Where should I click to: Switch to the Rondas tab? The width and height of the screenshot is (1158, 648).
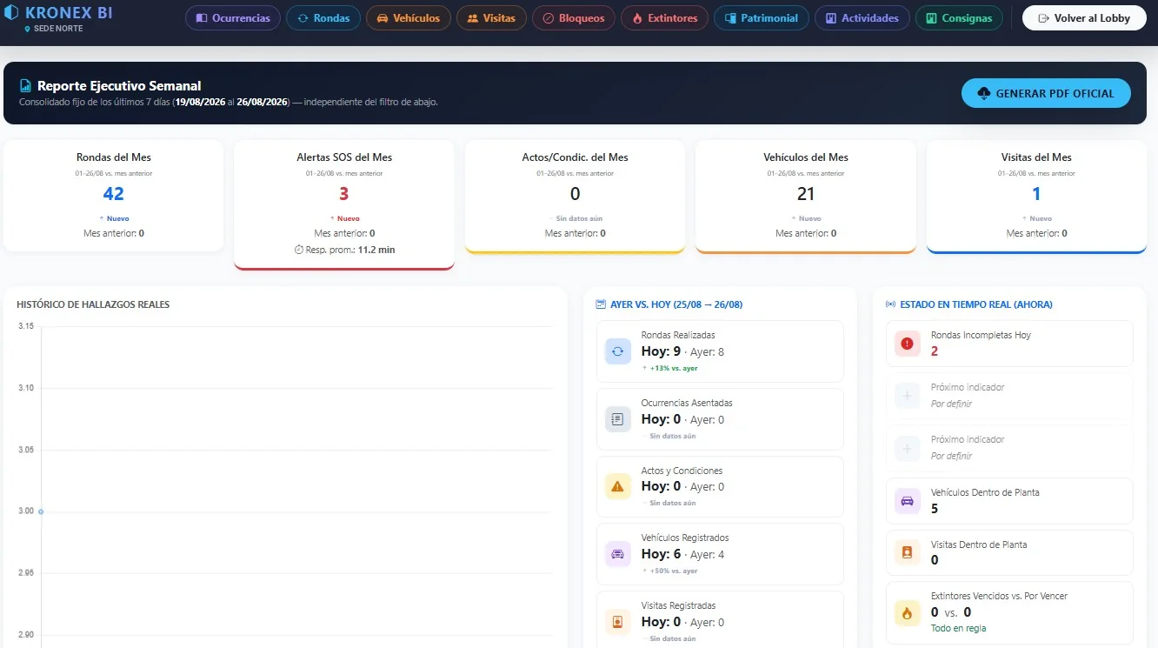[323, 18]
